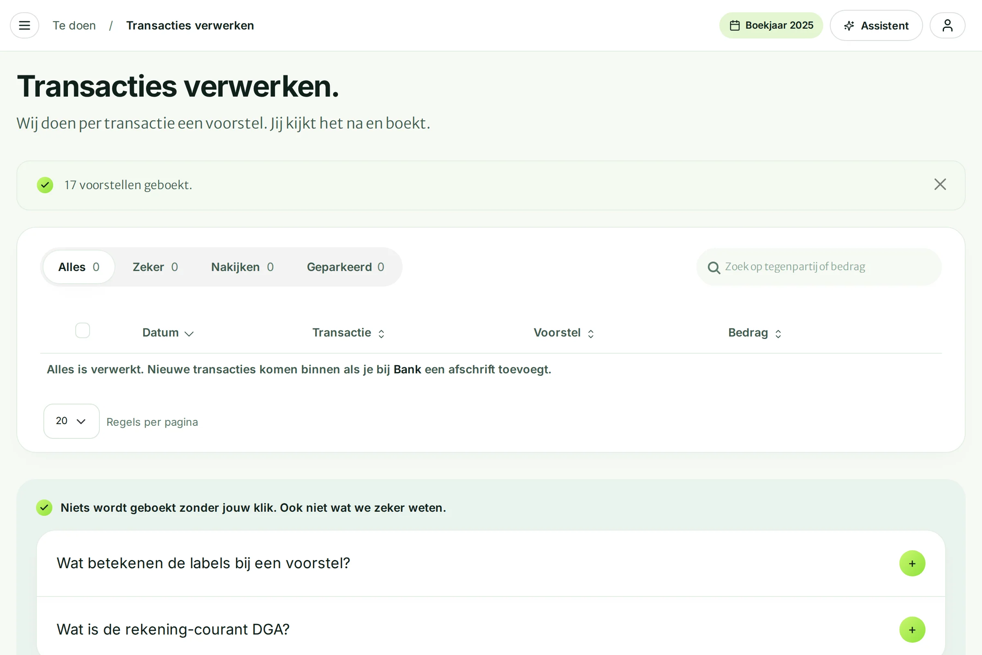Change the Boekjaar 2025 fiscal year
The image size is (982, 655).
pyautogui.click(x=771, y=25)
